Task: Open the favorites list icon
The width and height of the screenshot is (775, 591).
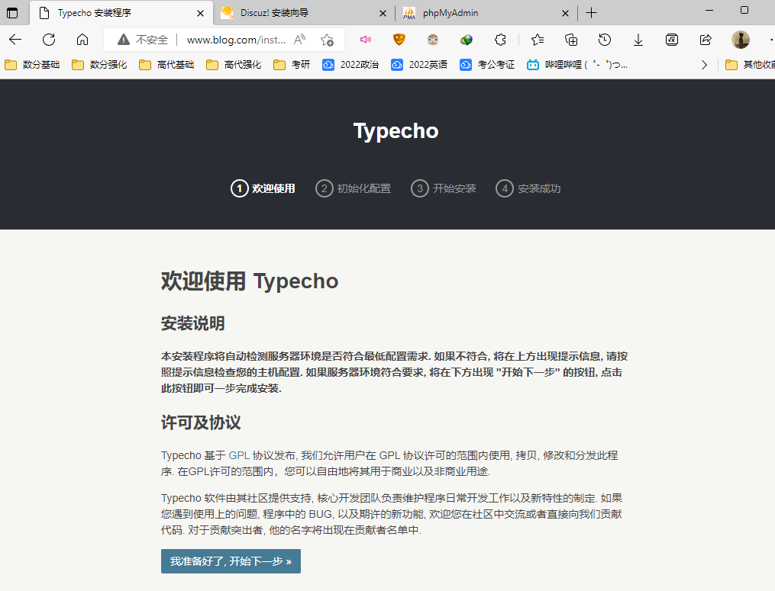Action: [538, 40]
